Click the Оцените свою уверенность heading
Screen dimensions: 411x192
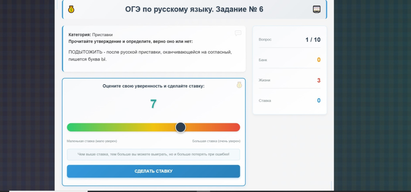[153, 86]
